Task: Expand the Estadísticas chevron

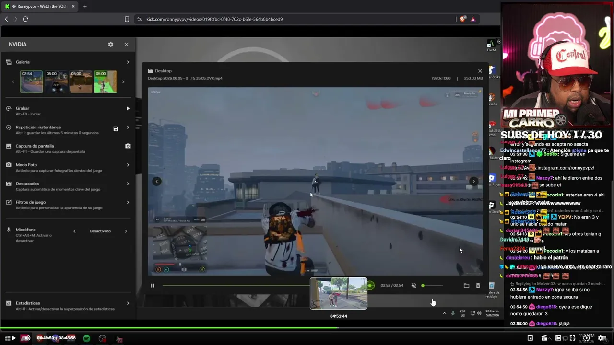Action: tap(128, 303)
